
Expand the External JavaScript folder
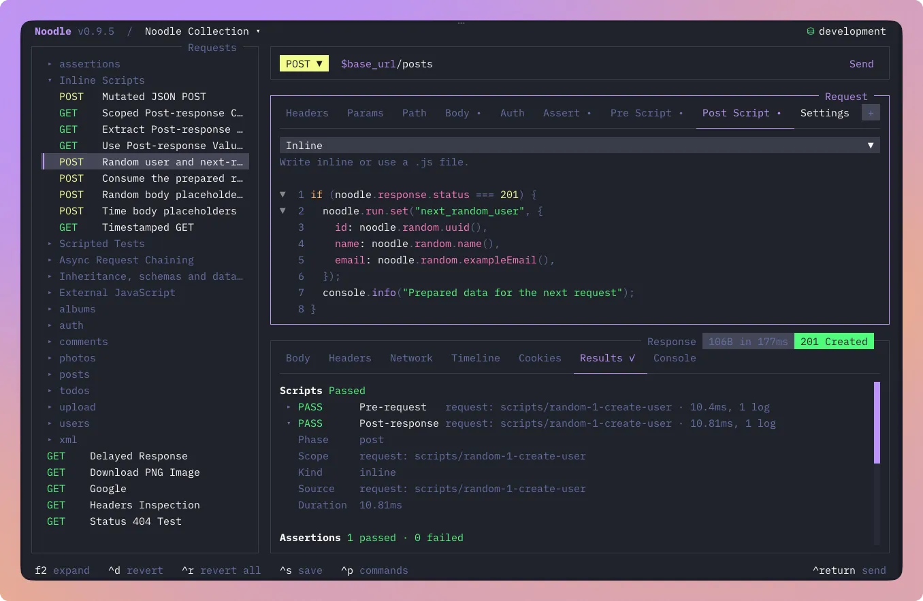[50, 293]
